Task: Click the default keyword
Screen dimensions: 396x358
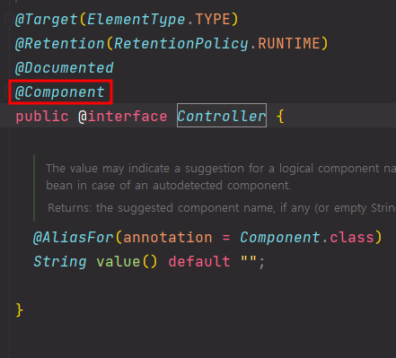Action: click(x=199, y=262)
